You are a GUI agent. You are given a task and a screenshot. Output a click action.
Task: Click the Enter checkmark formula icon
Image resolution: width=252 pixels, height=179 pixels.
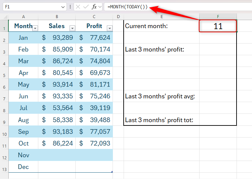point(86,7)
